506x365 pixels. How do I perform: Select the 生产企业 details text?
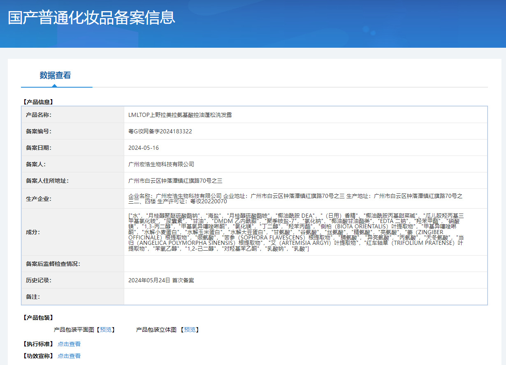(x=295, y=199)
